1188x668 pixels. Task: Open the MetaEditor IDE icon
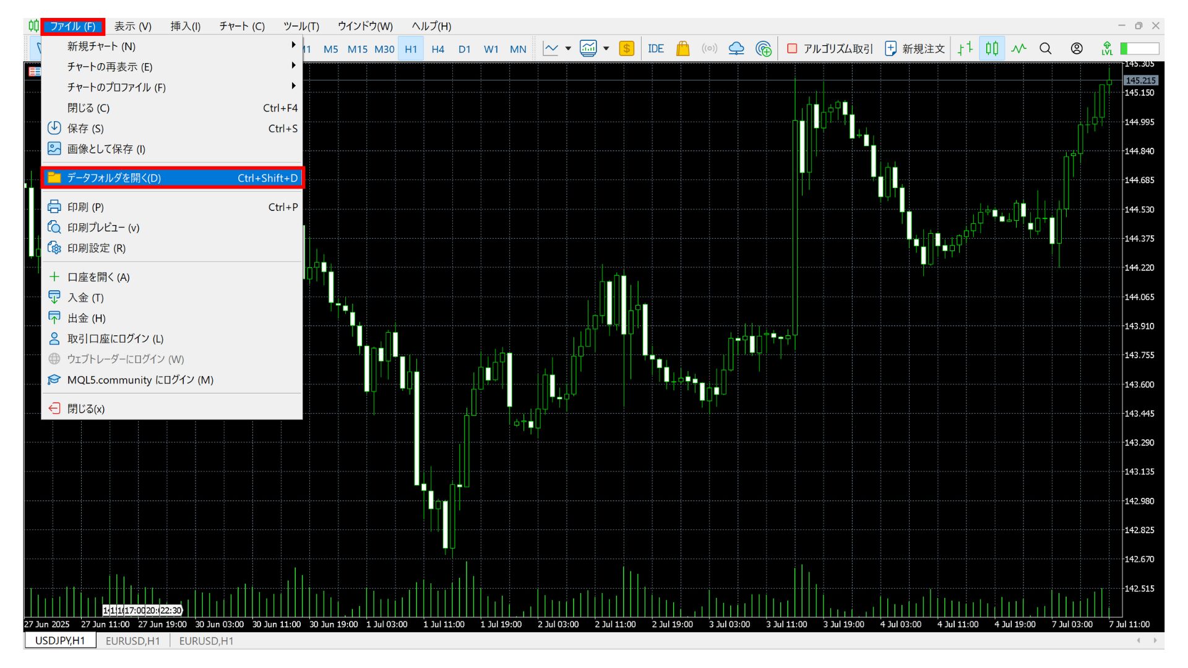pos(655,48)
